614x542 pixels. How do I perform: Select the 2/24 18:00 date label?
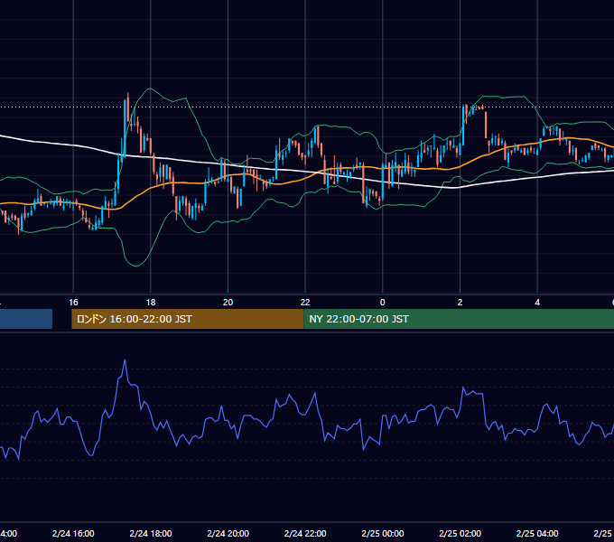point(151,533)
